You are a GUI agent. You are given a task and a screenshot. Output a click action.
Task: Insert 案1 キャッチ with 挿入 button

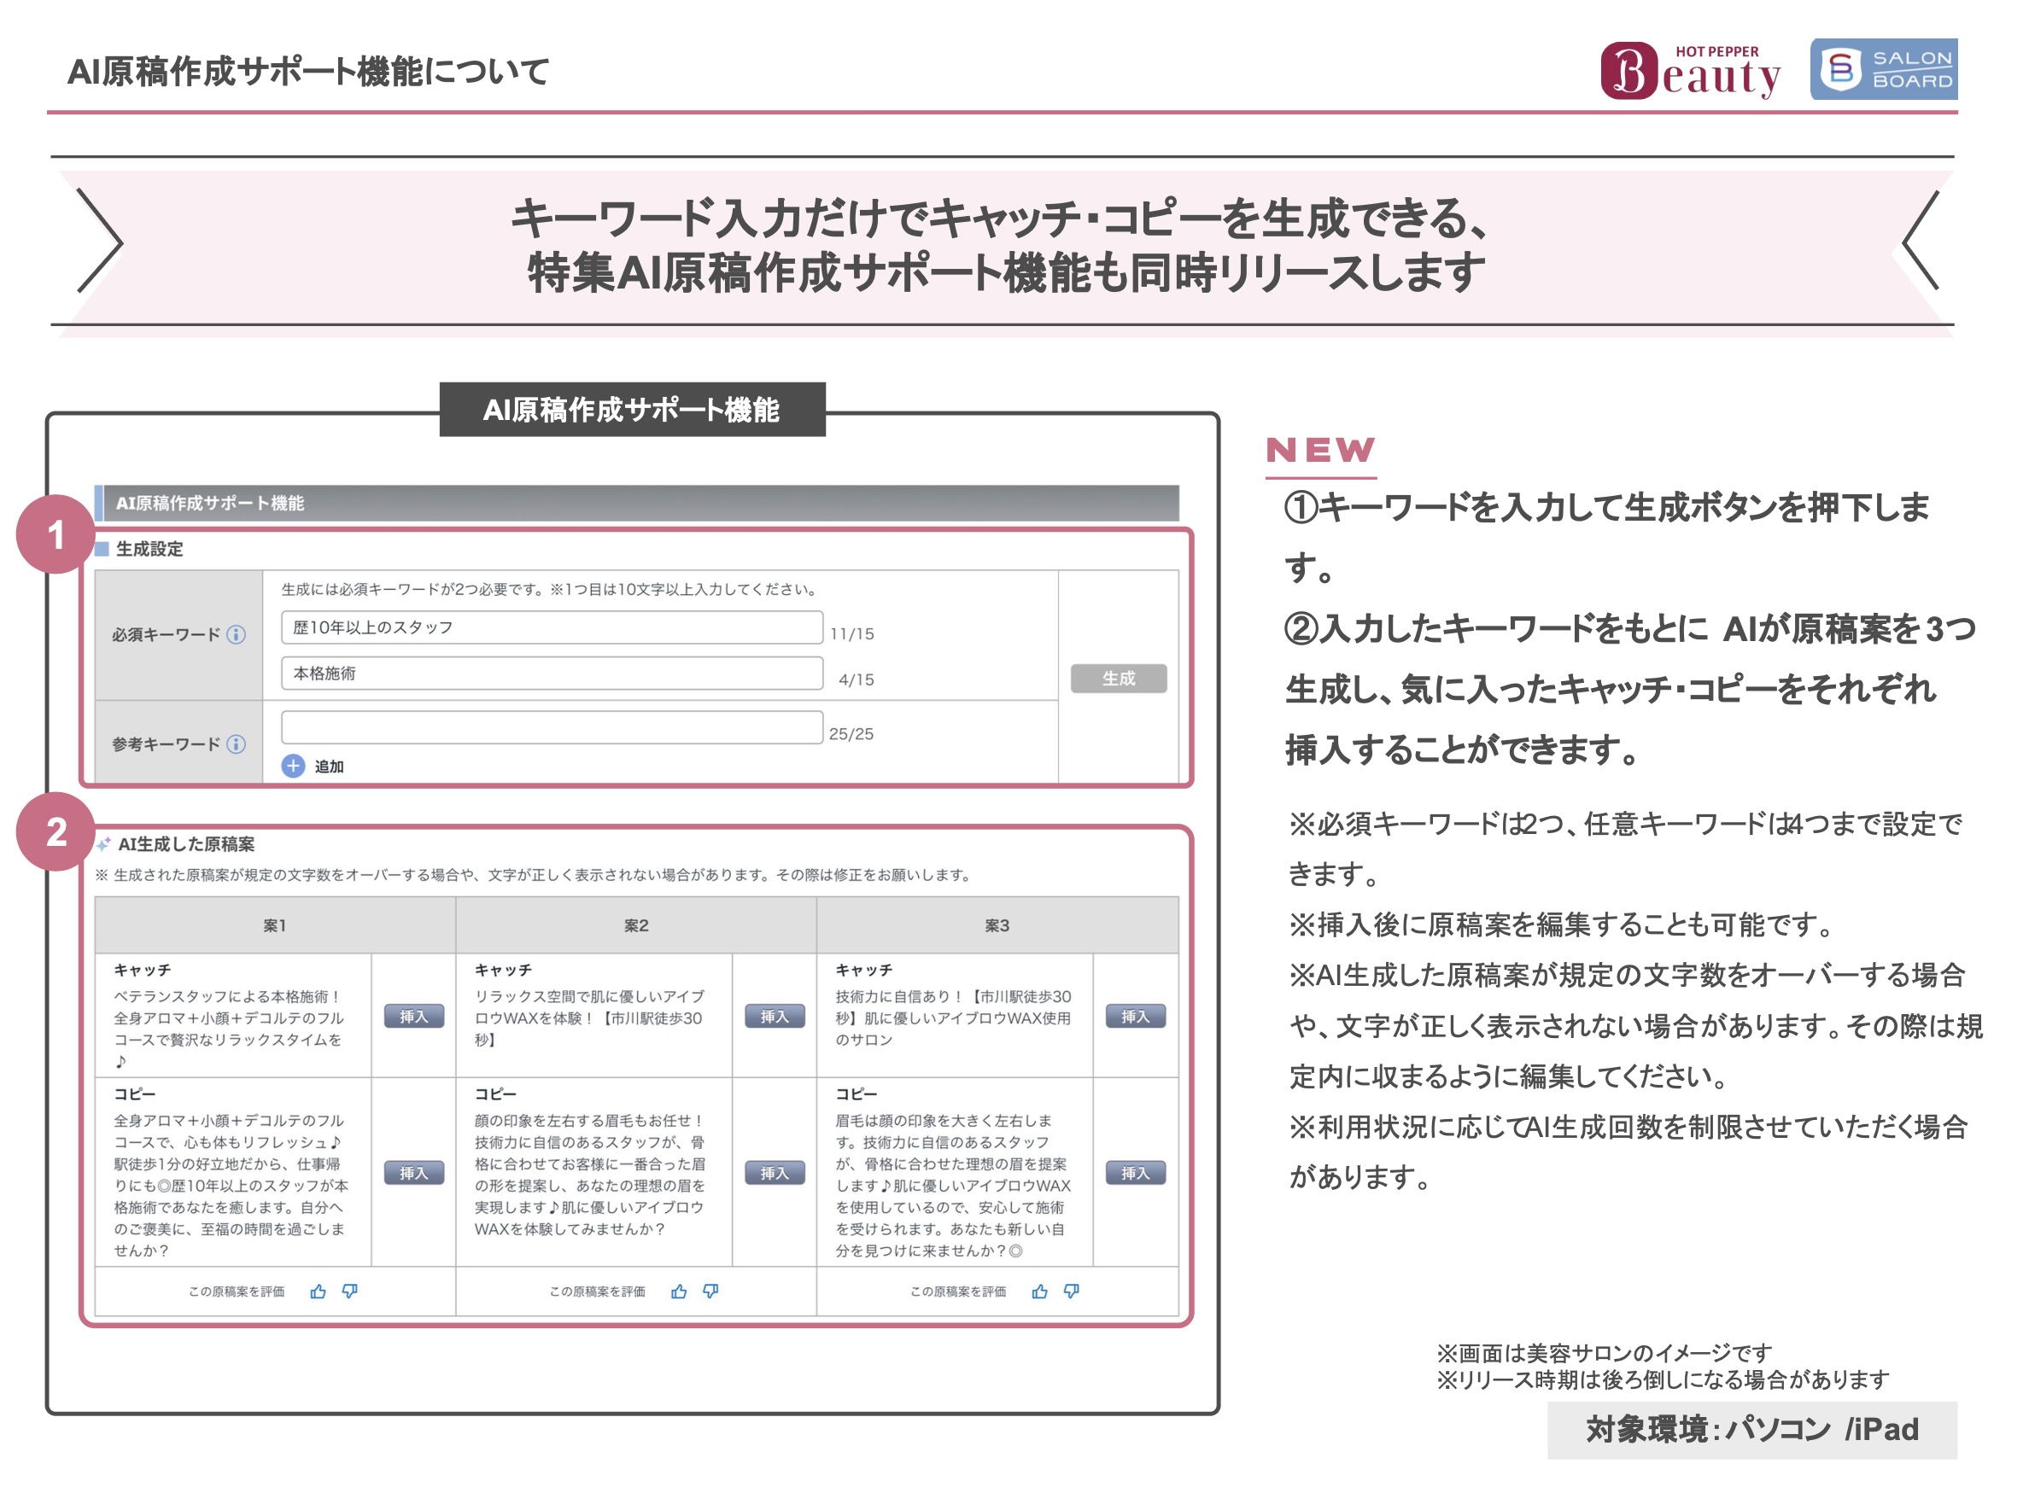[413, 1017]
